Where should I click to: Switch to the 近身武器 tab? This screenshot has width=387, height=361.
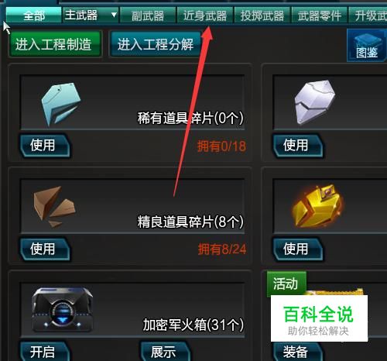205,15
